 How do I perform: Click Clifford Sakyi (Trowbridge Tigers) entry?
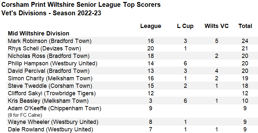(52, 93)
